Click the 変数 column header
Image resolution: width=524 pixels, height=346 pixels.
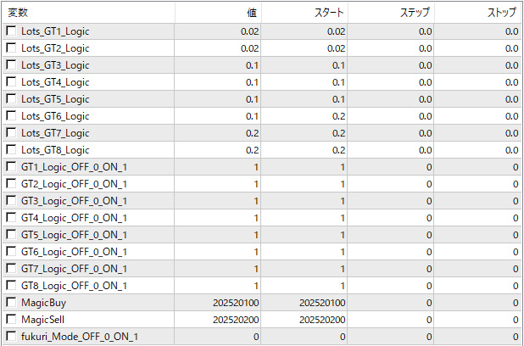(88, 13)
